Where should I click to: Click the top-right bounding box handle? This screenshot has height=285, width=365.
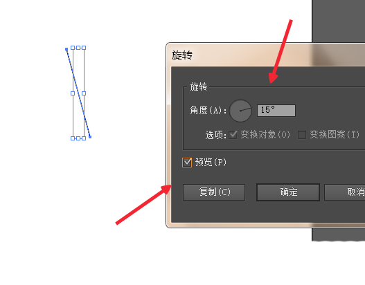click(84, 48)
